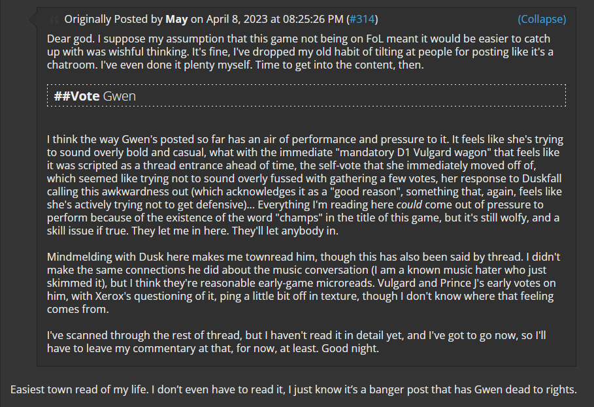Image resolution: width=594 pixels, height=407 pixels.
Task: Click the 'Originally Posted by' header text
Action: [x=113, y=19]
